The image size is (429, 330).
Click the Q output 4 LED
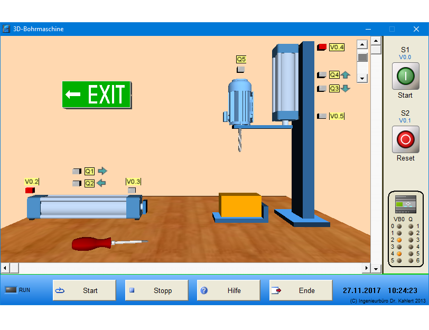(411, 247)
